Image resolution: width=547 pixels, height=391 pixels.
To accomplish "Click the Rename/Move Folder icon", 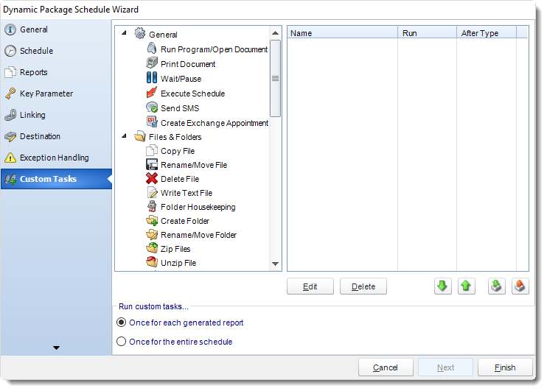I will click(152, 234).
